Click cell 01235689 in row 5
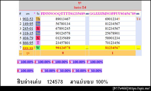The image size is (151, 91). (63, 38)
